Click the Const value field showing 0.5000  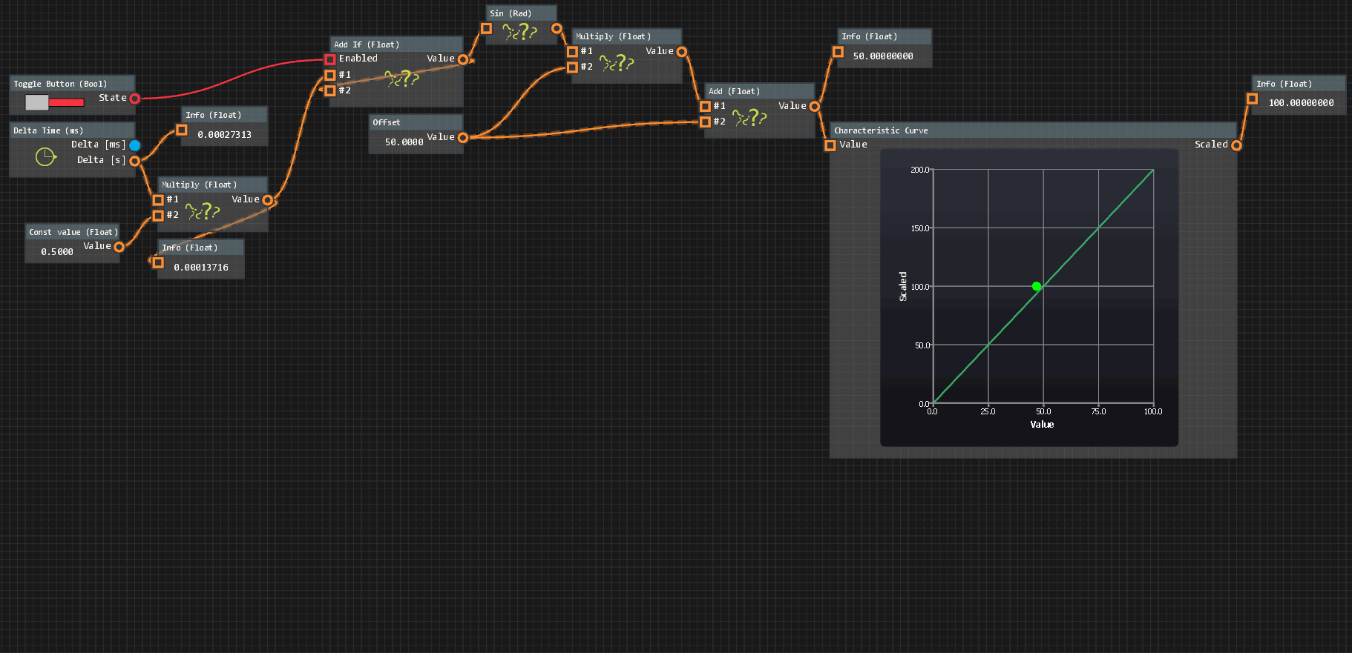57,252
